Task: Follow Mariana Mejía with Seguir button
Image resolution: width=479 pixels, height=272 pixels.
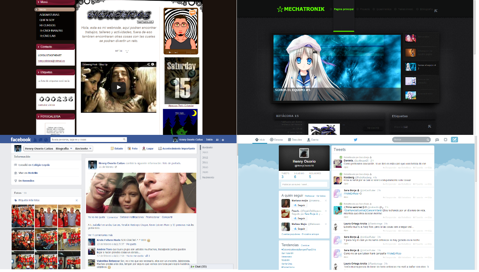Action: pyautogui.click(x=299, y=205)
